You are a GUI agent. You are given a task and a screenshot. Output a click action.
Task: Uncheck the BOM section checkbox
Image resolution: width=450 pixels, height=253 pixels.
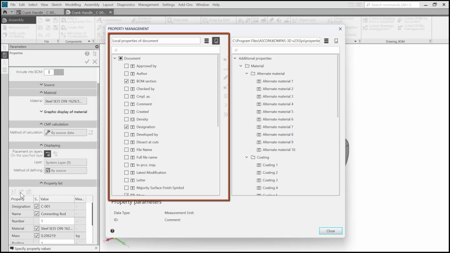pos(127,81)
